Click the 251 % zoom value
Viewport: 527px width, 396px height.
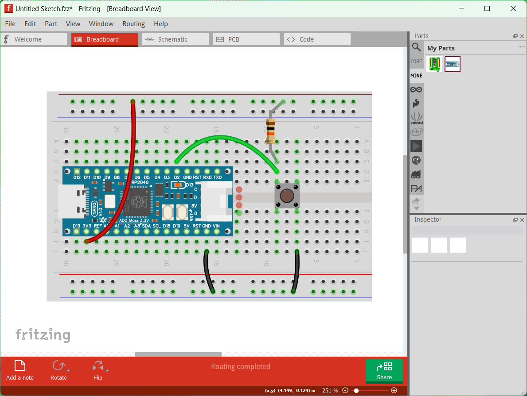tap(330, 390)
